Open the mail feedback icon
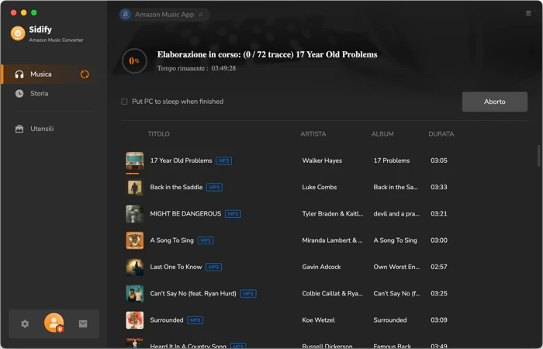This screenshot has width=543, height=349. click(x=83, y=323)
